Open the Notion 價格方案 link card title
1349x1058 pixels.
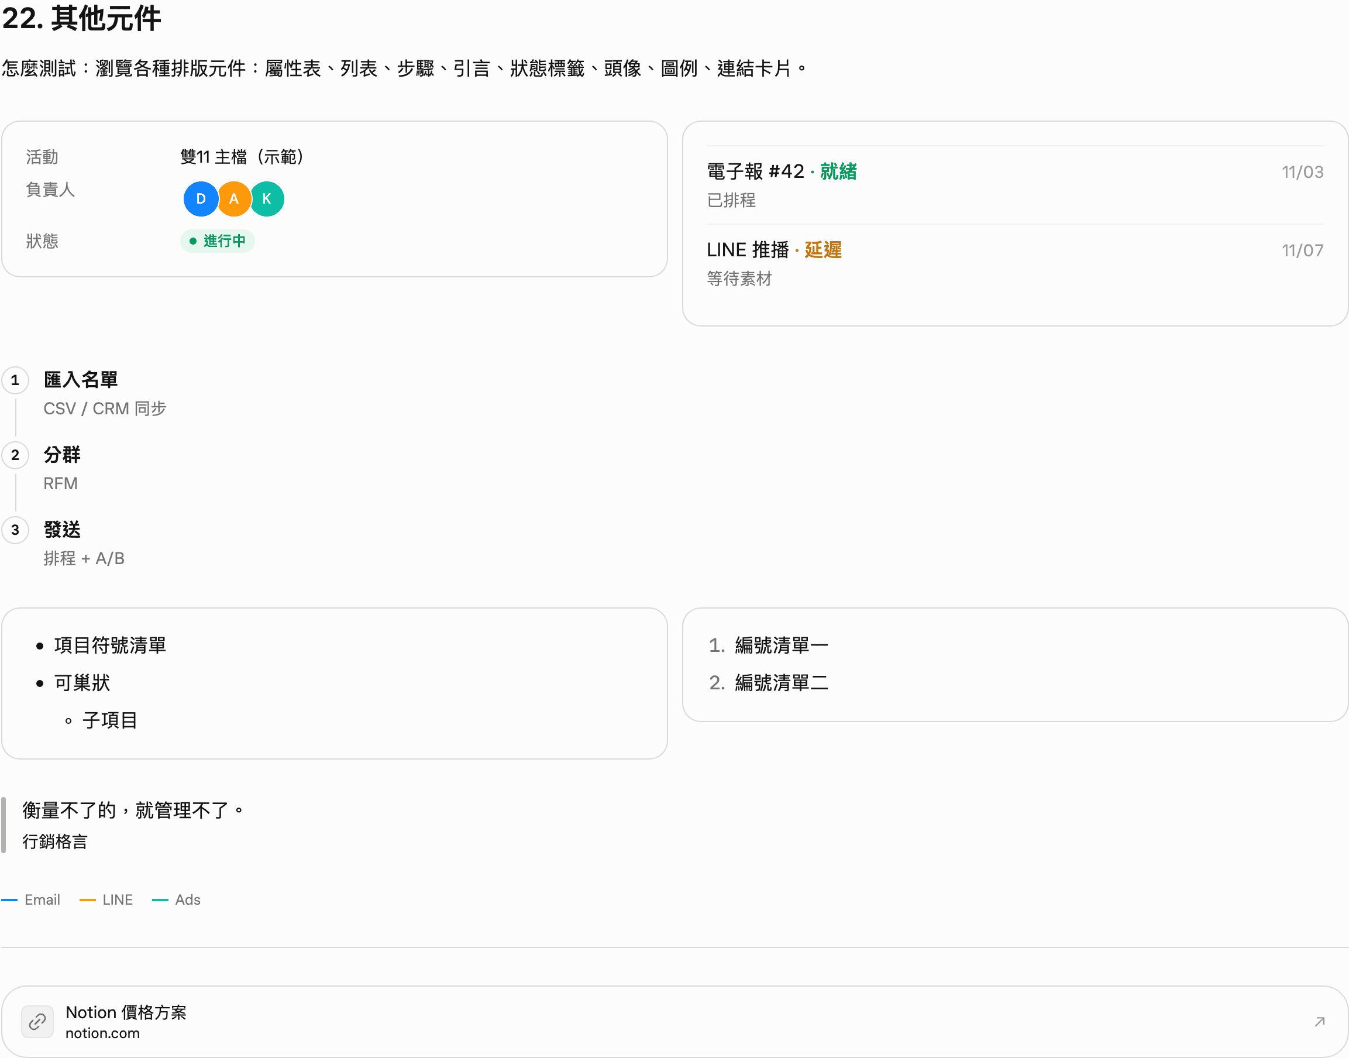click(x=126, y=1012)
